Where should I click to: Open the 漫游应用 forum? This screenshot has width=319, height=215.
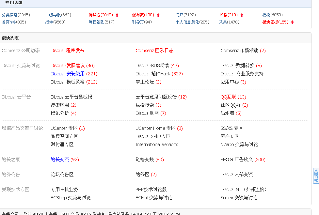click(x=60, y=105)
